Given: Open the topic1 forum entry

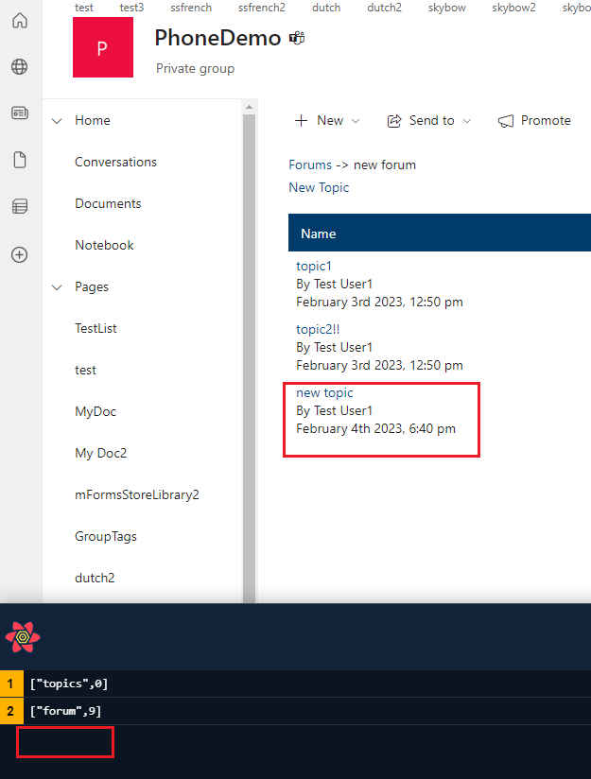Looking at the screenshot, I should pos(314,267).
